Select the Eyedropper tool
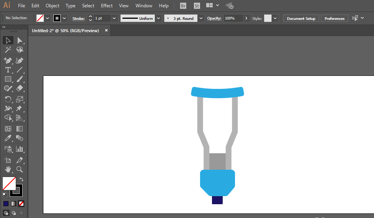The width and height of the screenshot is (374, 218). pyautogui.click(x=8, y=138)
